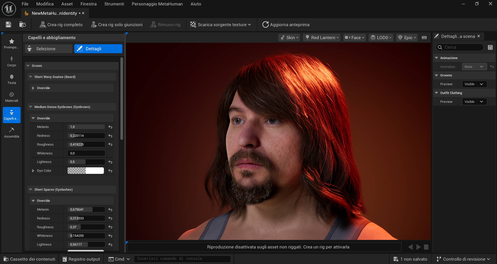
Task: Open the Red Lantern lighting dropdown
Action: 322,38
